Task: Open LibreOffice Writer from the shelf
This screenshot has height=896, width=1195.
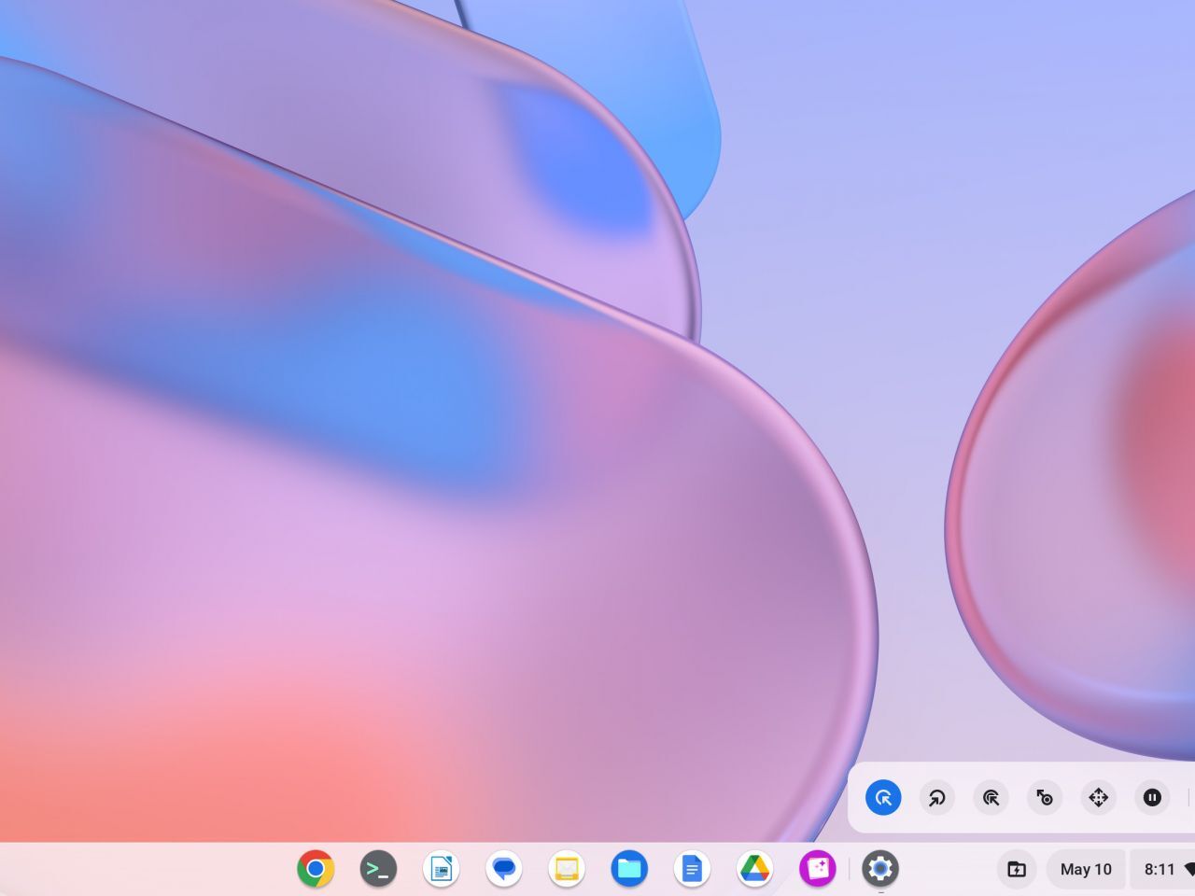Action: [x=441, y=870]
